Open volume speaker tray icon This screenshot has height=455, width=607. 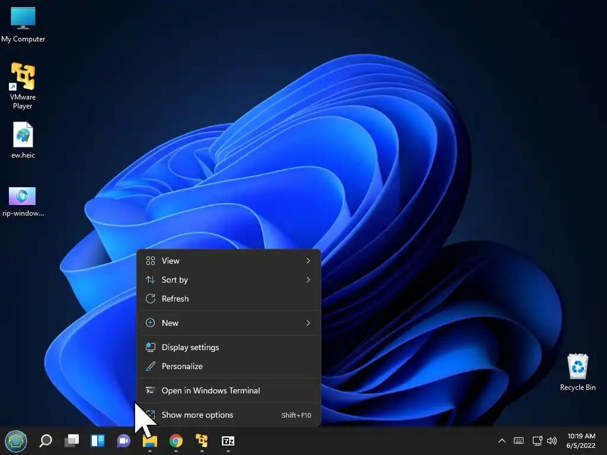tap(552, 441)
